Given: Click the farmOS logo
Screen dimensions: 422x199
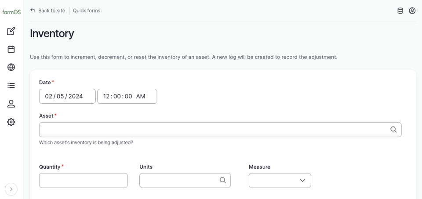Looking at the screenshot, I should (x=11, y=12).
